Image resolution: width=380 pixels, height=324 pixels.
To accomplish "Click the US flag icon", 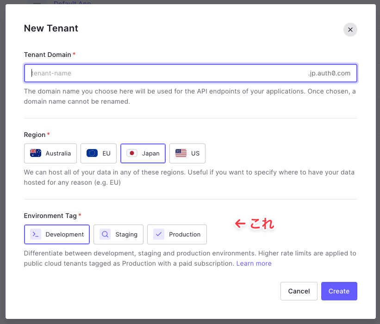I will 181,153.
